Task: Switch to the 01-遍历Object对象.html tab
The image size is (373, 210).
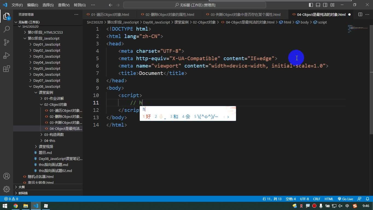Action: 110,14
